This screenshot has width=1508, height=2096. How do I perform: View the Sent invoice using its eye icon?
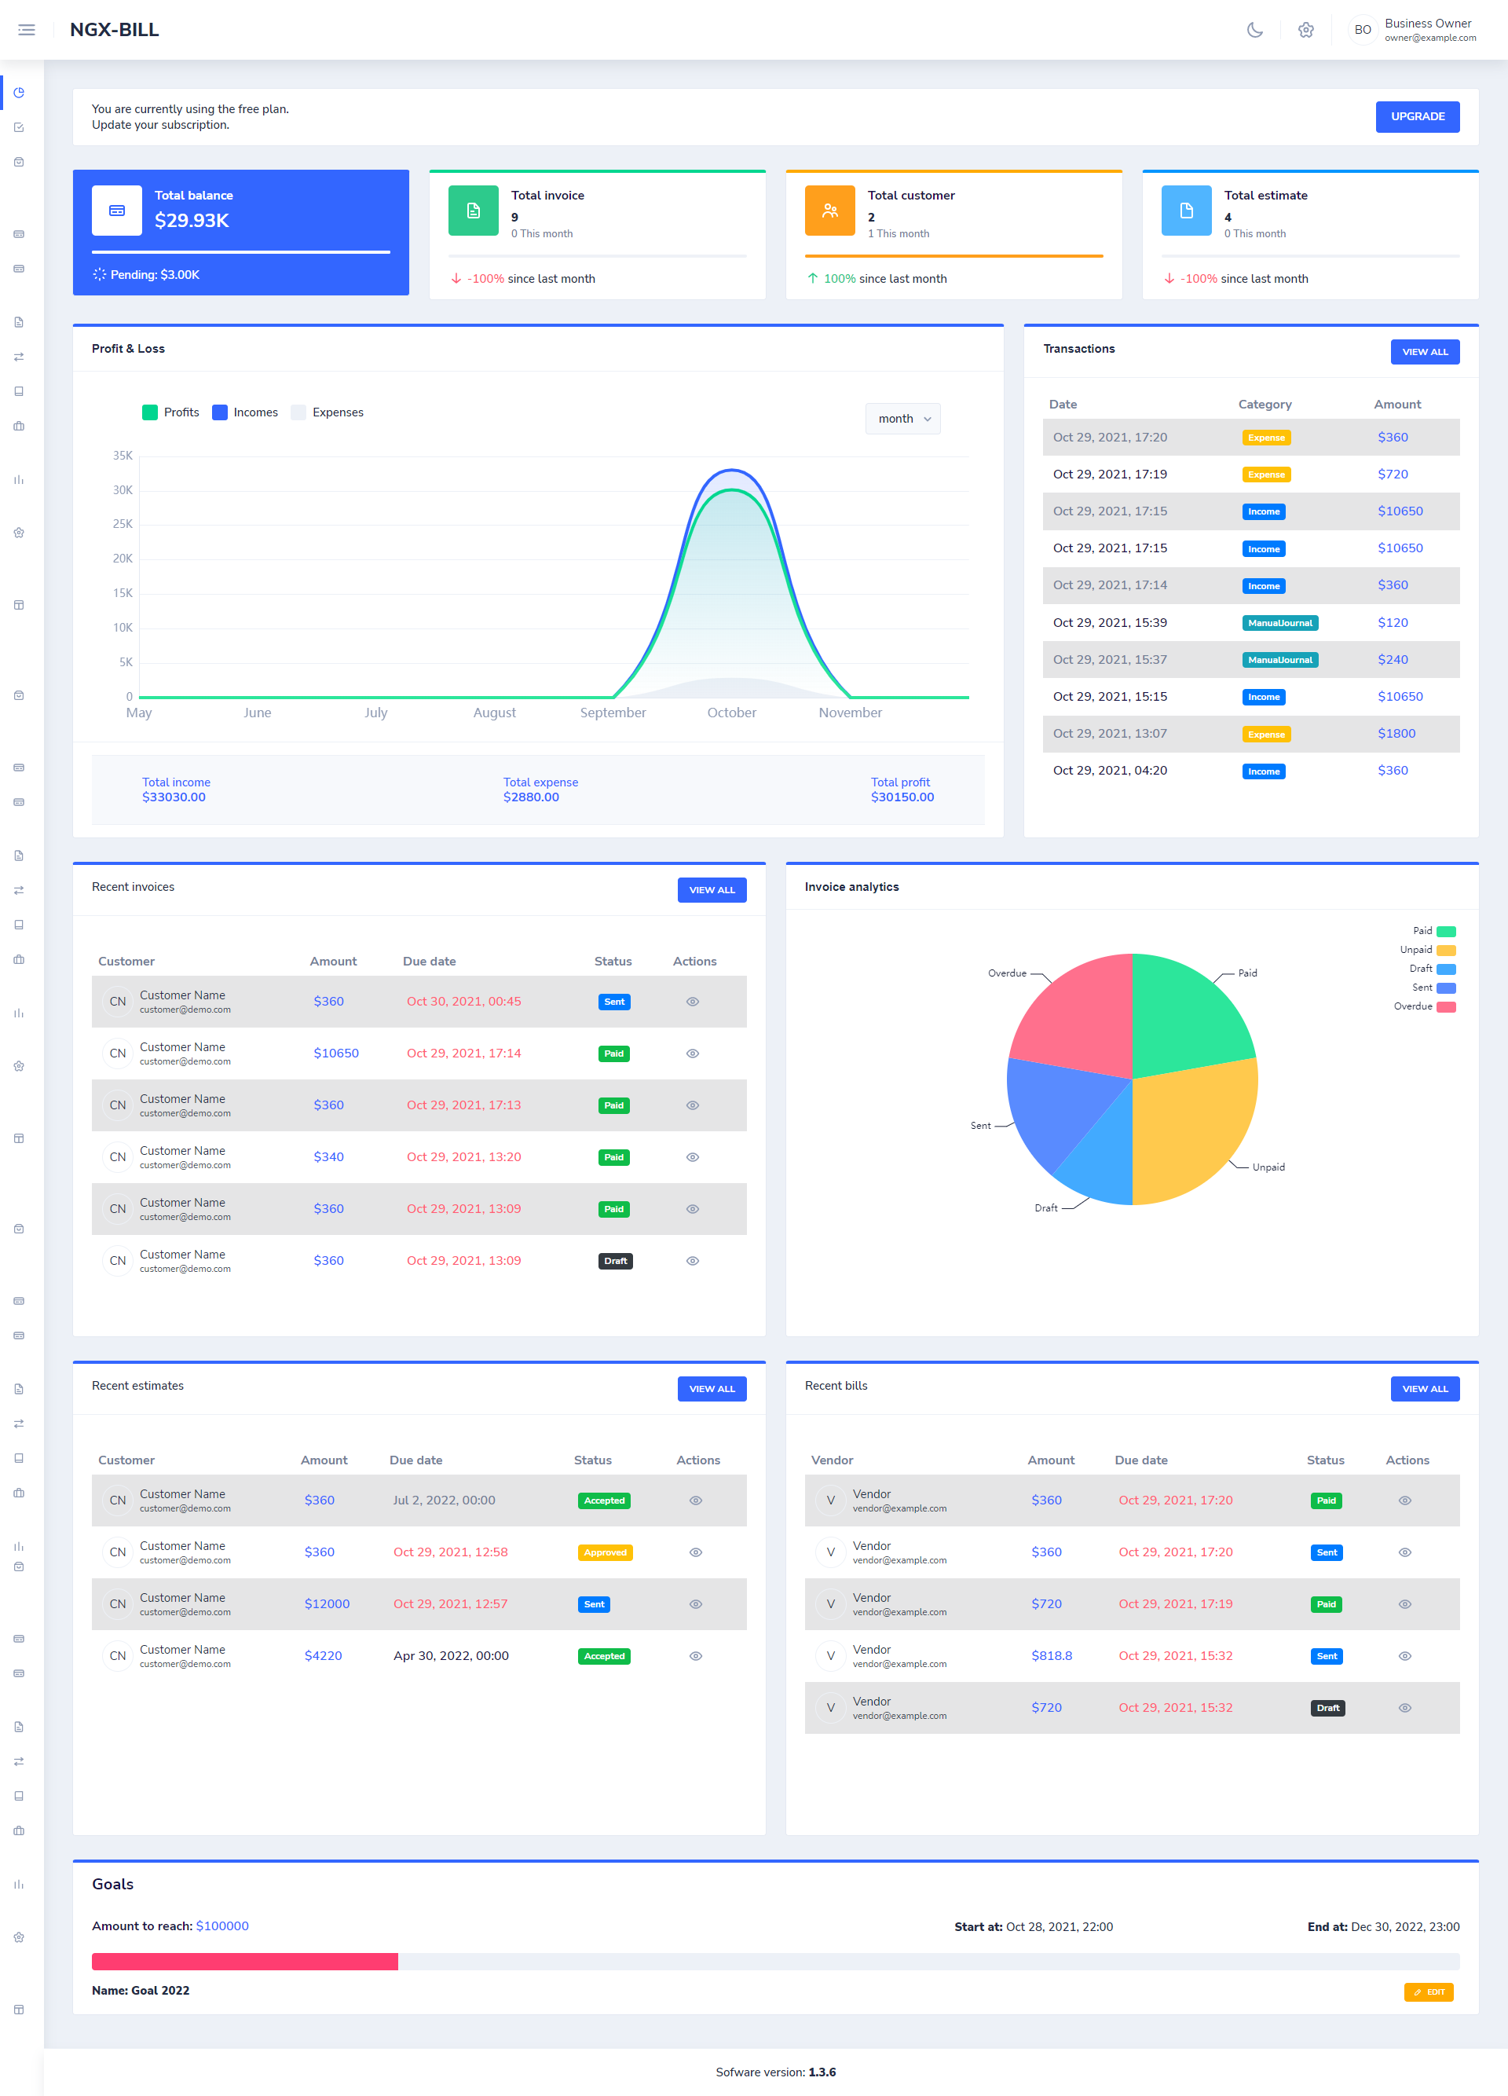(692, 1001)
